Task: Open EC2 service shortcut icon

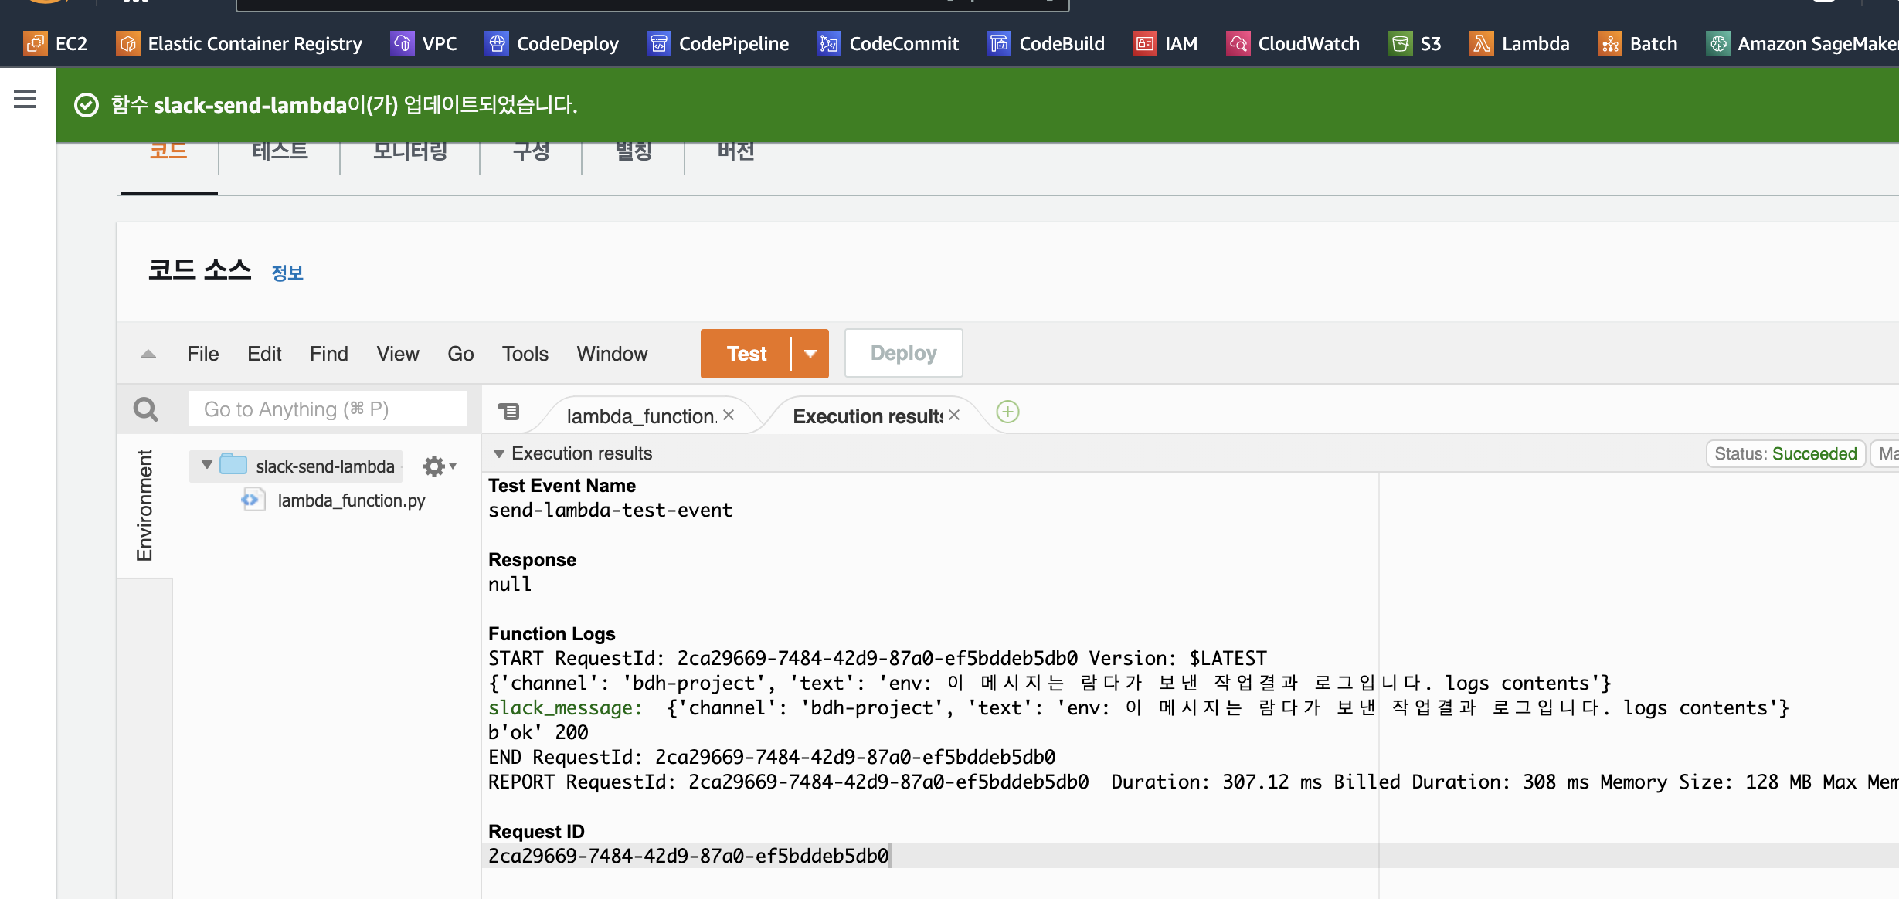Action: pos(35,43)
